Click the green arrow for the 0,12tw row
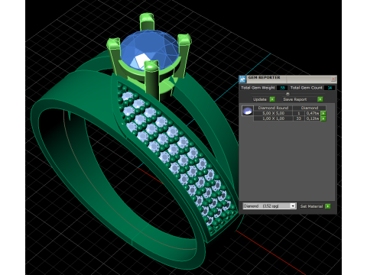This screenshot has width=367, height=275. click(323, 118)
